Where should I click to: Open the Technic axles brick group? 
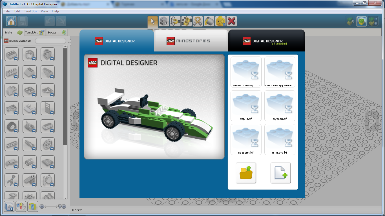point(30,144)
